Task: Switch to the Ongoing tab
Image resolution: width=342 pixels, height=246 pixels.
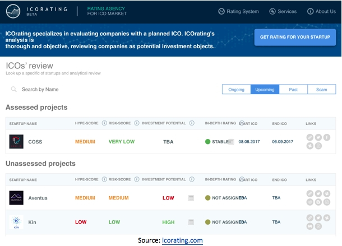Action: [237, 90]
